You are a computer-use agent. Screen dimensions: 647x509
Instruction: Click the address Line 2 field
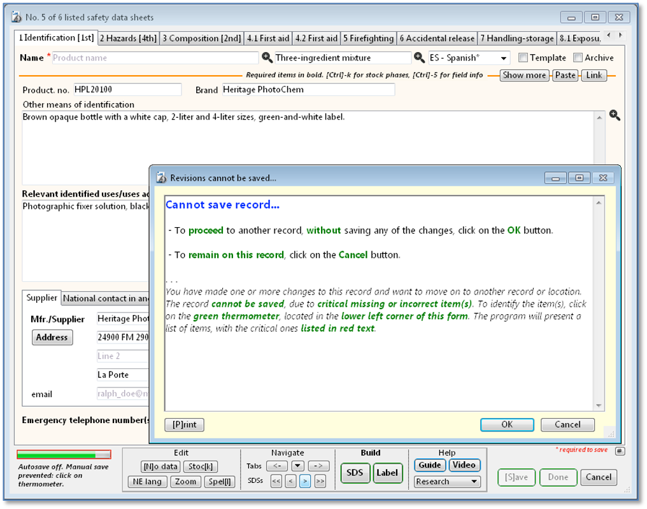[122, 356]
